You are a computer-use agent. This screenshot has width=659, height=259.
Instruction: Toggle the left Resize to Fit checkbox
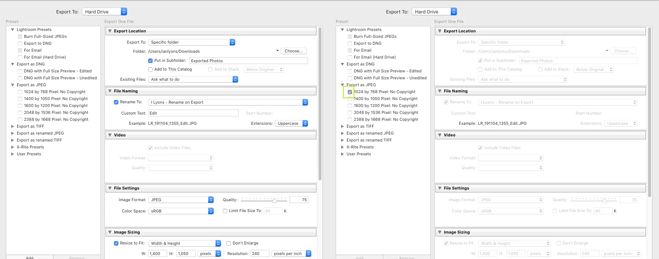(x=116, y=243)
